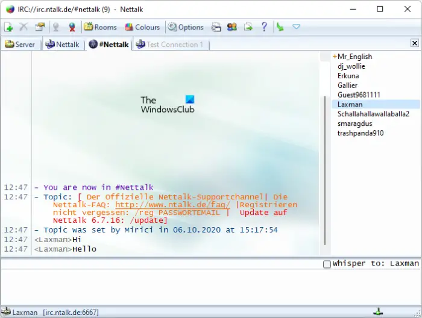Open the Options settings
Viewport: 422px width, 318px height.
(x=186, y=27)
